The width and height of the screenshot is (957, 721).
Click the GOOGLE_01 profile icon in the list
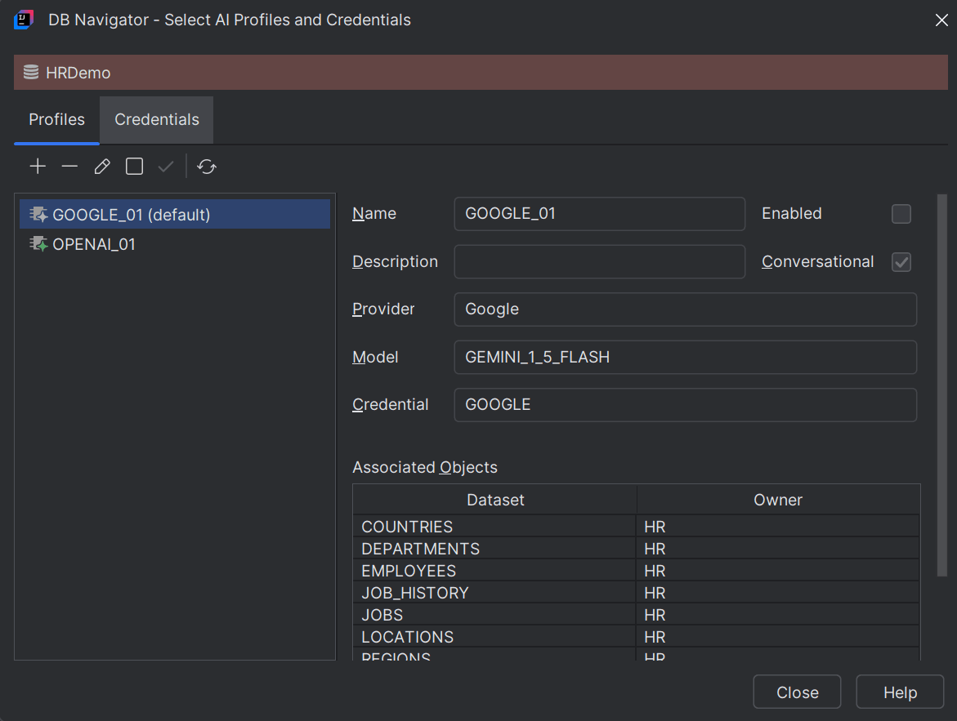pyautogui.click(x=38, y=214)
